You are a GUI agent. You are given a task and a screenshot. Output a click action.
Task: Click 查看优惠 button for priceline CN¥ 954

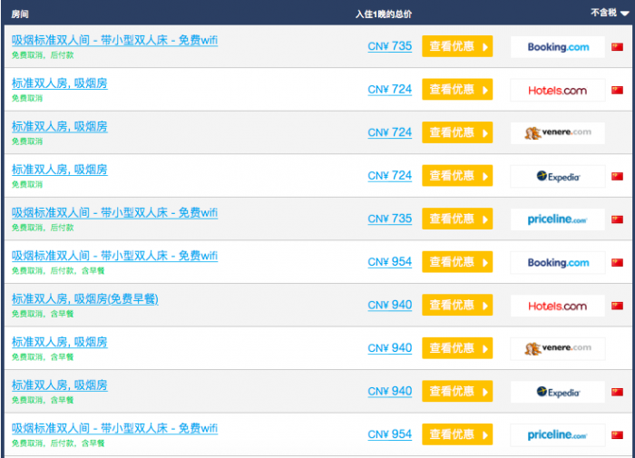457,434
